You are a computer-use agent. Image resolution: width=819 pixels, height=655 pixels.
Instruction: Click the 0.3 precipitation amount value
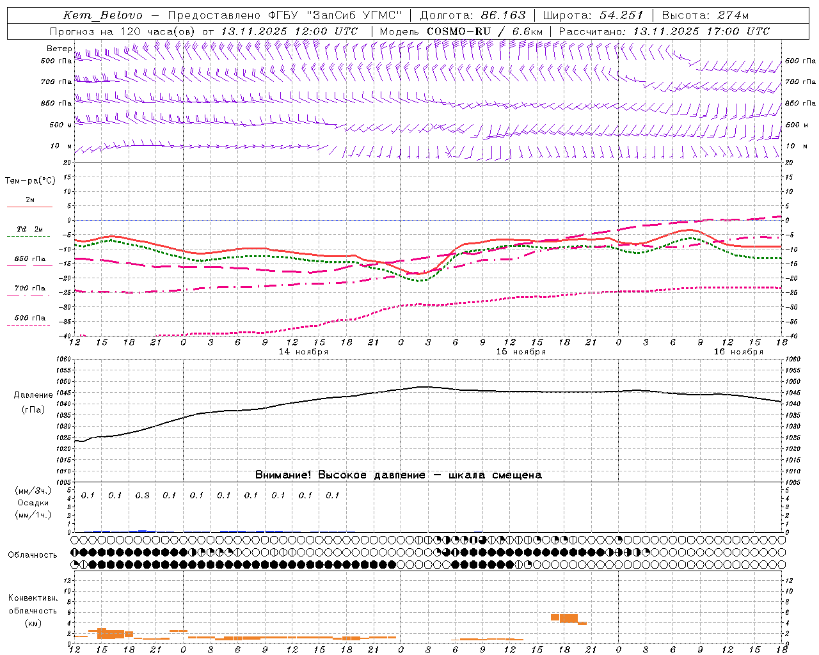coord(142,496)
